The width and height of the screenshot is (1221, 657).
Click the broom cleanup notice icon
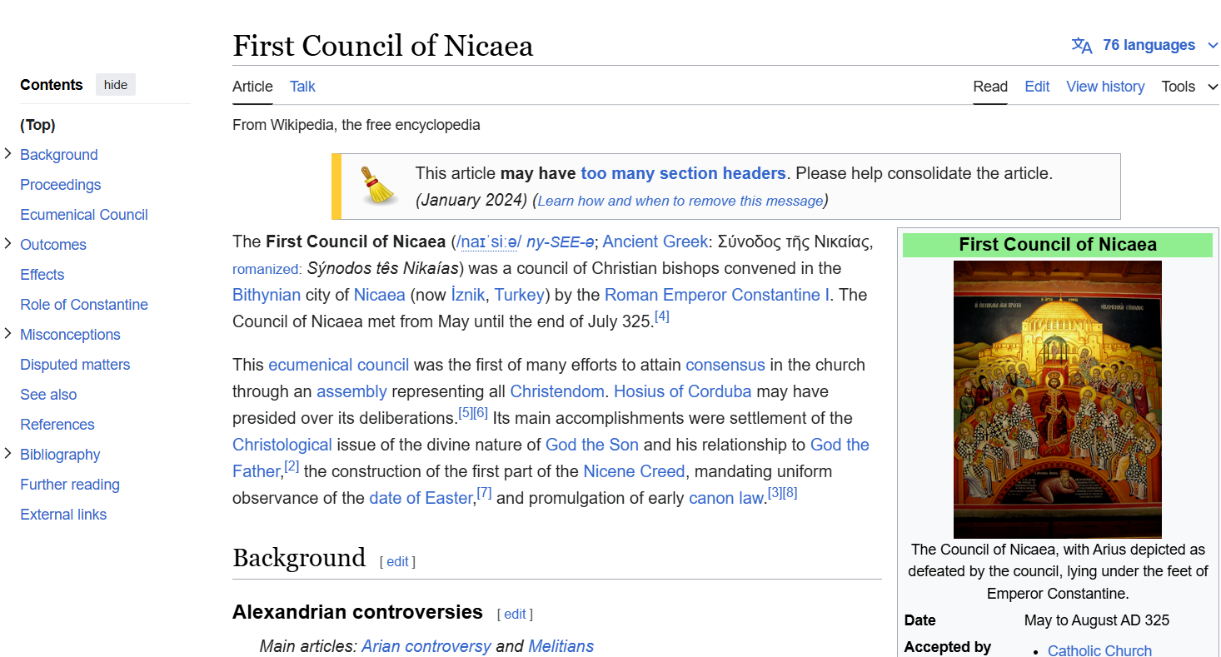pyautogui.click(x=378, y=186)
